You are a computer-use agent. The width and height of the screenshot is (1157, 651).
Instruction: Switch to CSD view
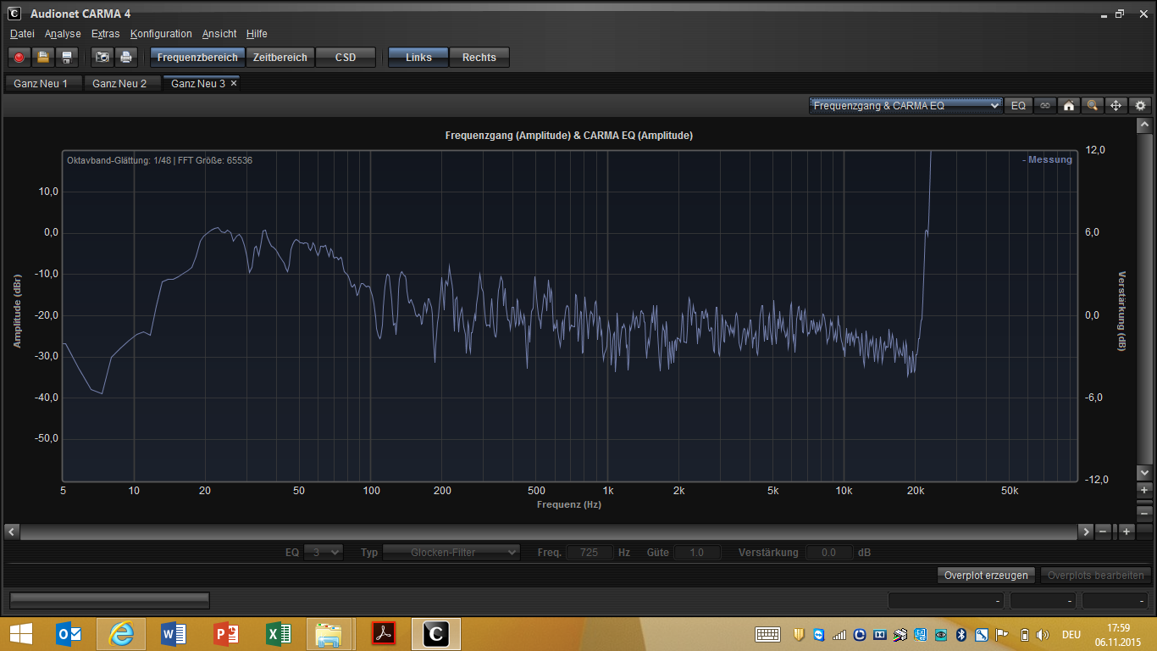coord(346,58)
